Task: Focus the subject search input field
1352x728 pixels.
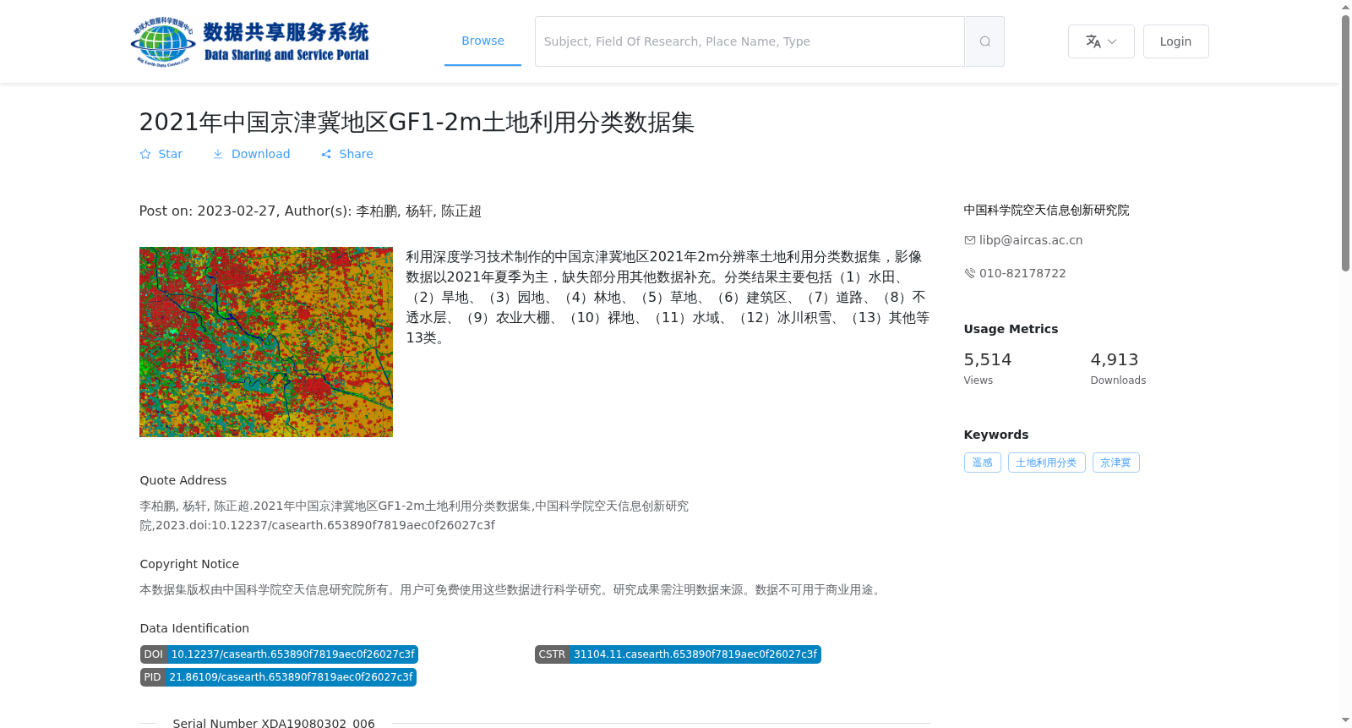Action: click(750, 41)
